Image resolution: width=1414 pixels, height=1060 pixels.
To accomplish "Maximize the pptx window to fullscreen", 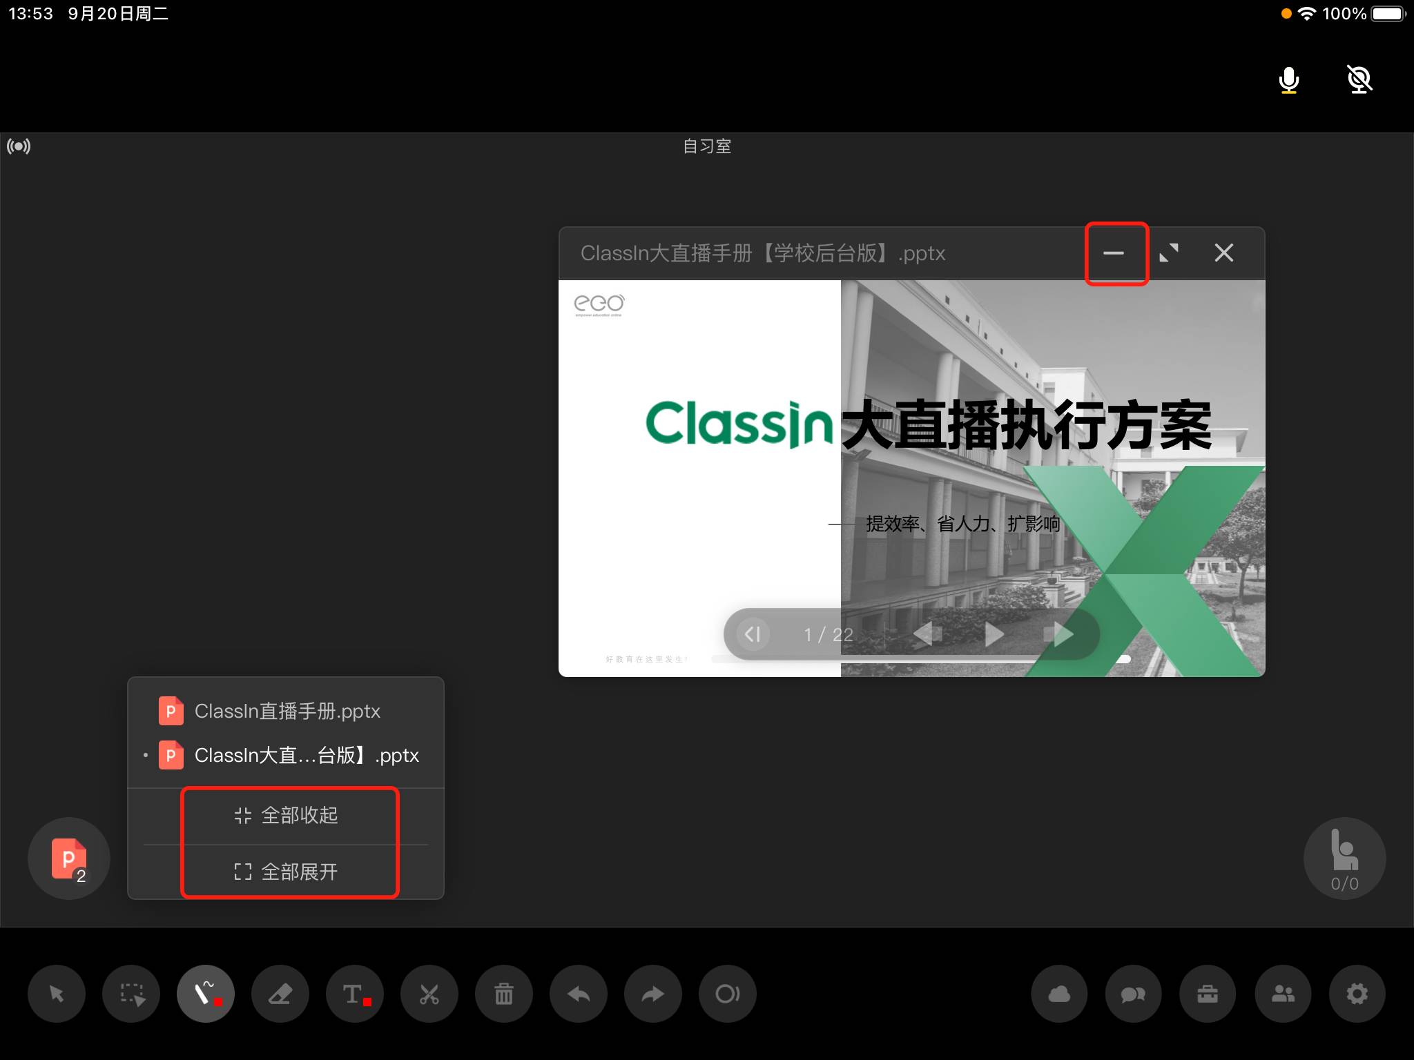I will (1169, 253).
